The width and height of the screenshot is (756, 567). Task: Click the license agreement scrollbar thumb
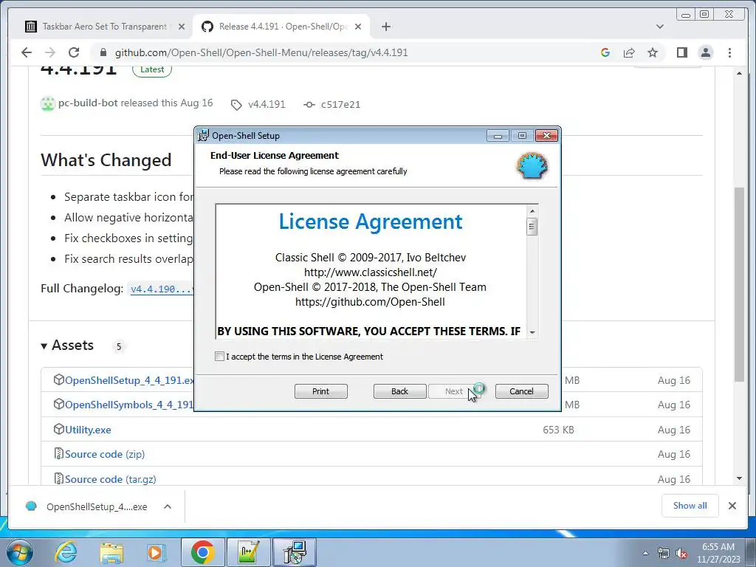[x=532, y=226]
